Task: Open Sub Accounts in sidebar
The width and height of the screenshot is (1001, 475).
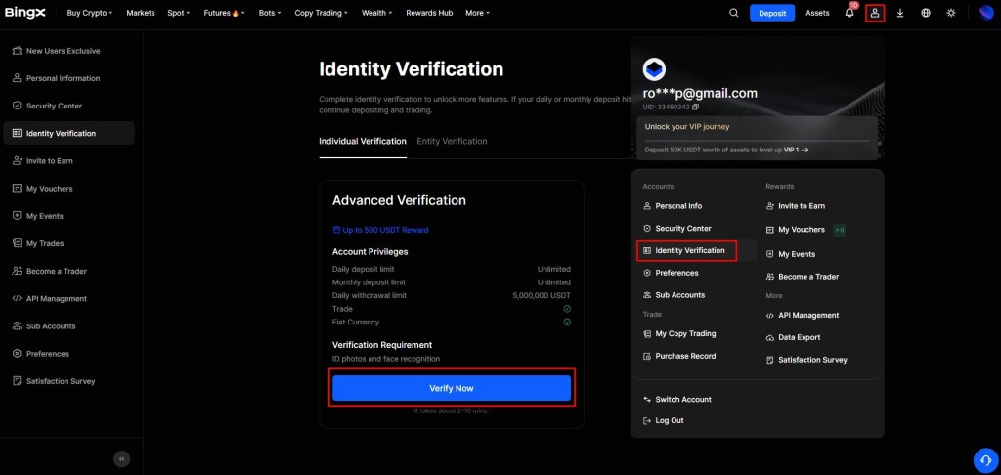Action: [69, 325]
